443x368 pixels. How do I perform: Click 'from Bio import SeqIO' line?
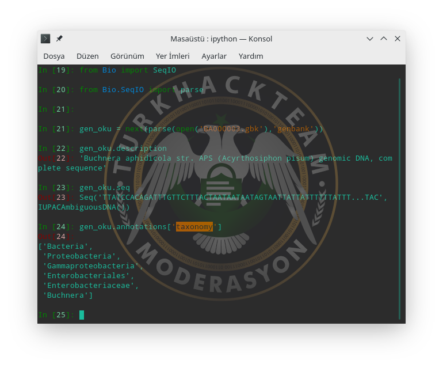[x=128, y=70]
